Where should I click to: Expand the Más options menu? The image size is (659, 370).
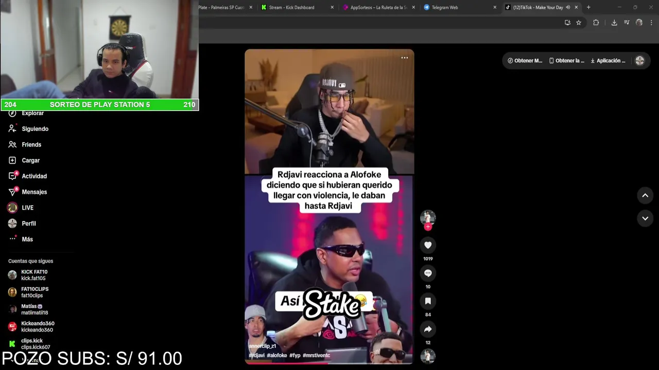[x=27, y=239]
